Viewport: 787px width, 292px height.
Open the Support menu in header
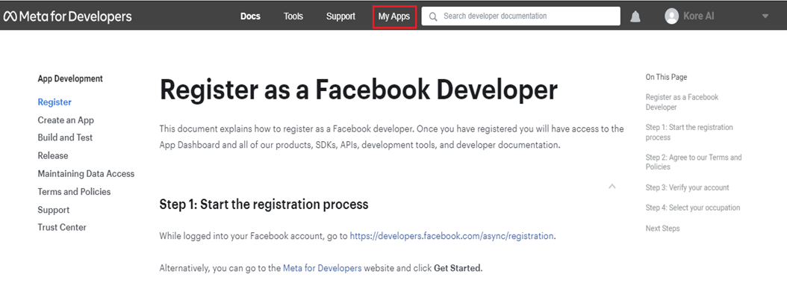coord(340,16)
